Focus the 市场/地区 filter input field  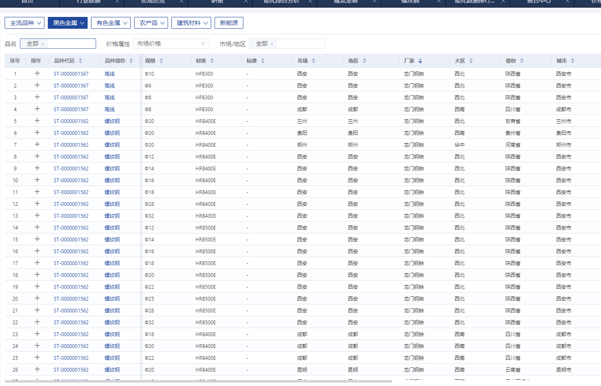coord(287,44)
